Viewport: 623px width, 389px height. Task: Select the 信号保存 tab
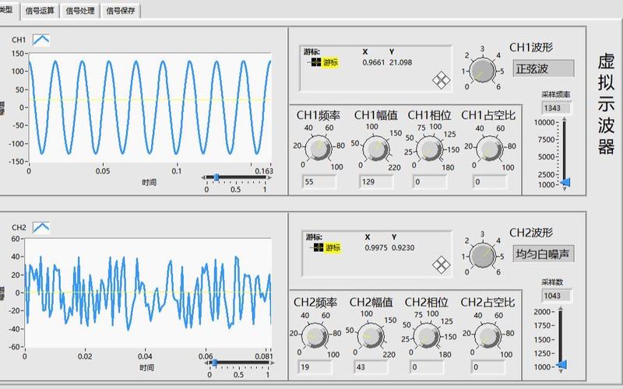point(121,11)
